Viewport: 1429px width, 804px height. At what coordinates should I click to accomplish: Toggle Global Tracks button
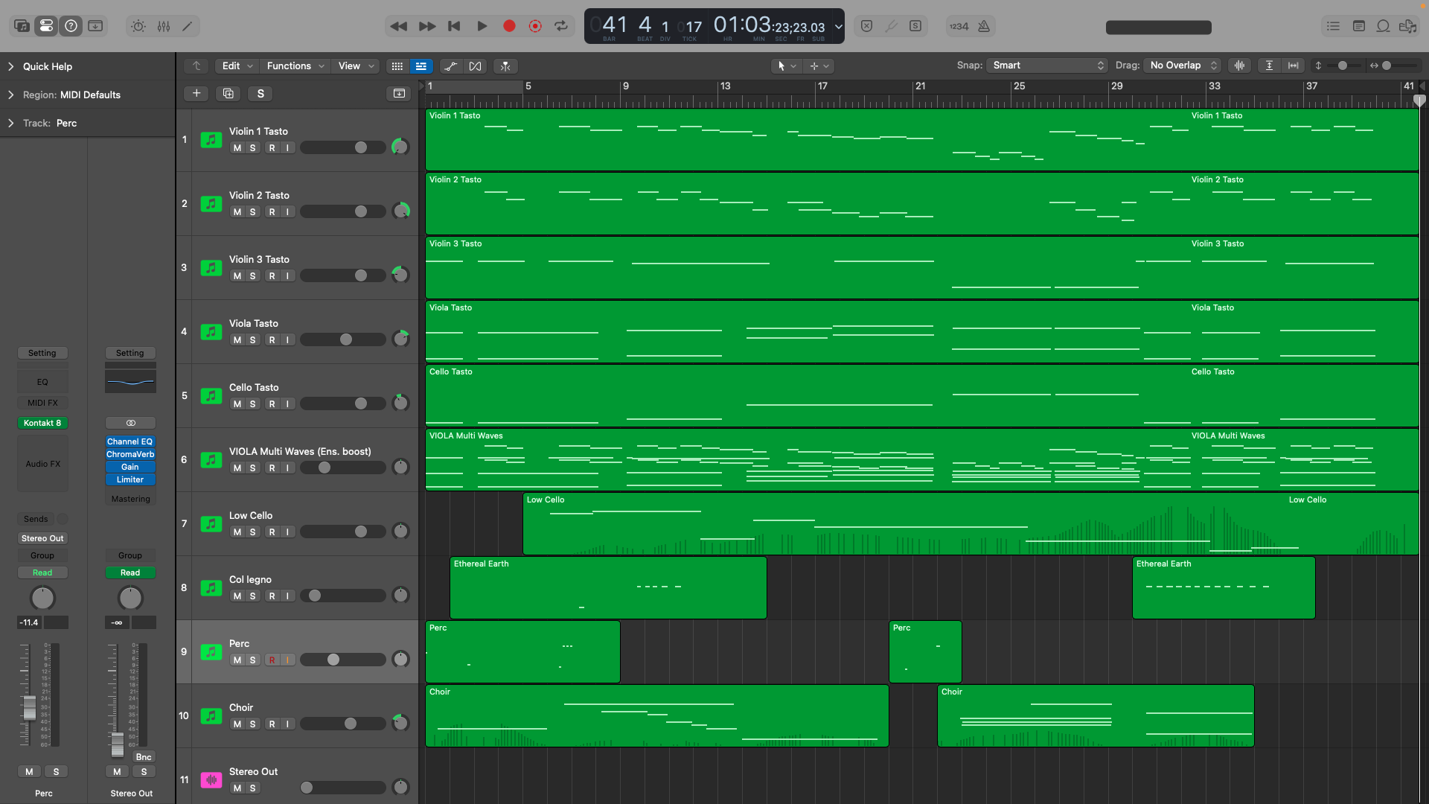click(x=399, y=93)
